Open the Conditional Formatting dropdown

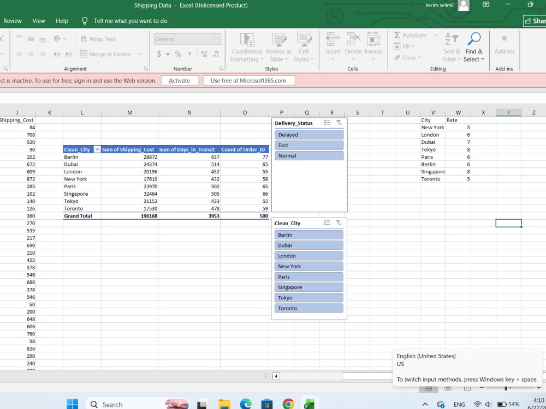(247, 47)
